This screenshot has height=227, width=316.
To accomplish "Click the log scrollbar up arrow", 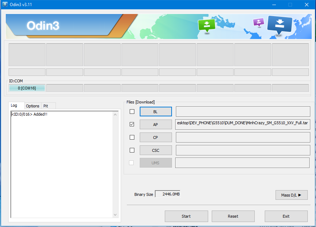I will (x=115, y=115).
